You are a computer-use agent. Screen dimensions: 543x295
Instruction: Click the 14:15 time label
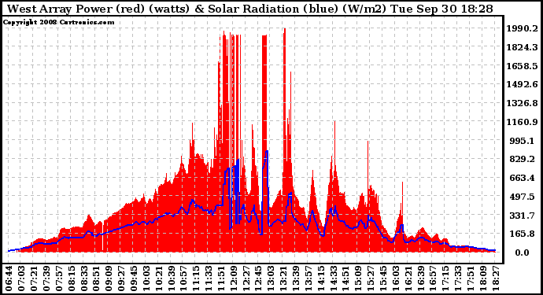pyautogui.click(x=321, y=278)
